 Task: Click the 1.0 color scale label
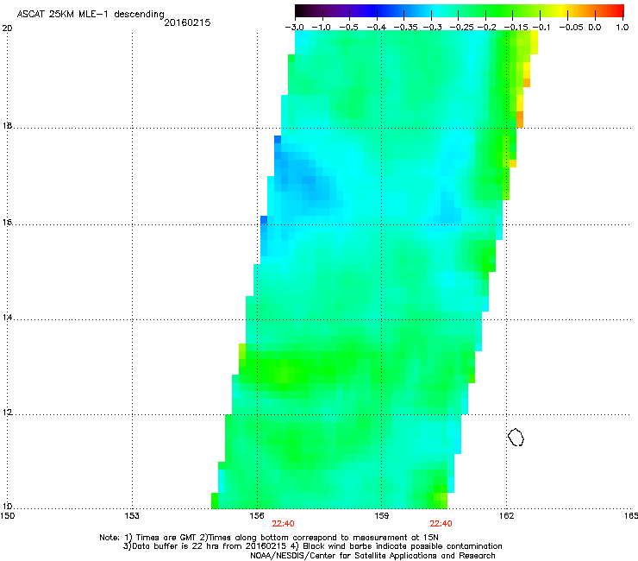pyautogui.click(x=622, y=28)
